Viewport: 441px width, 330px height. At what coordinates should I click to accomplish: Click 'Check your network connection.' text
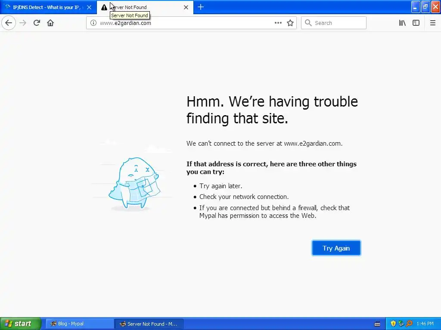(x=244, y=197)
